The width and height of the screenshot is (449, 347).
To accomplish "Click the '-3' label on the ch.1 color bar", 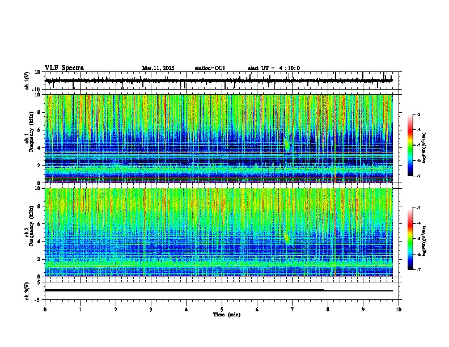I will click(418, 114).
